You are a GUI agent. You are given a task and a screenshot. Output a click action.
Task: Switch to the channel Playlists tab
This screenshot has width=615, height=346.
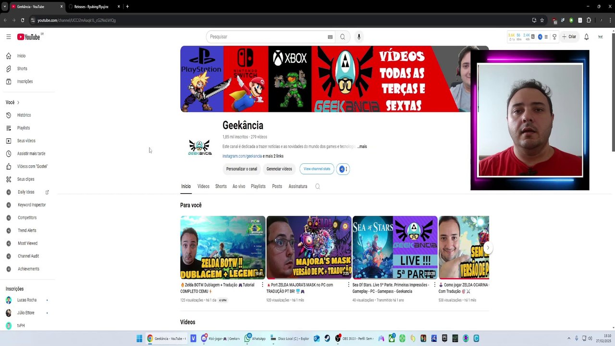[258, 186]
